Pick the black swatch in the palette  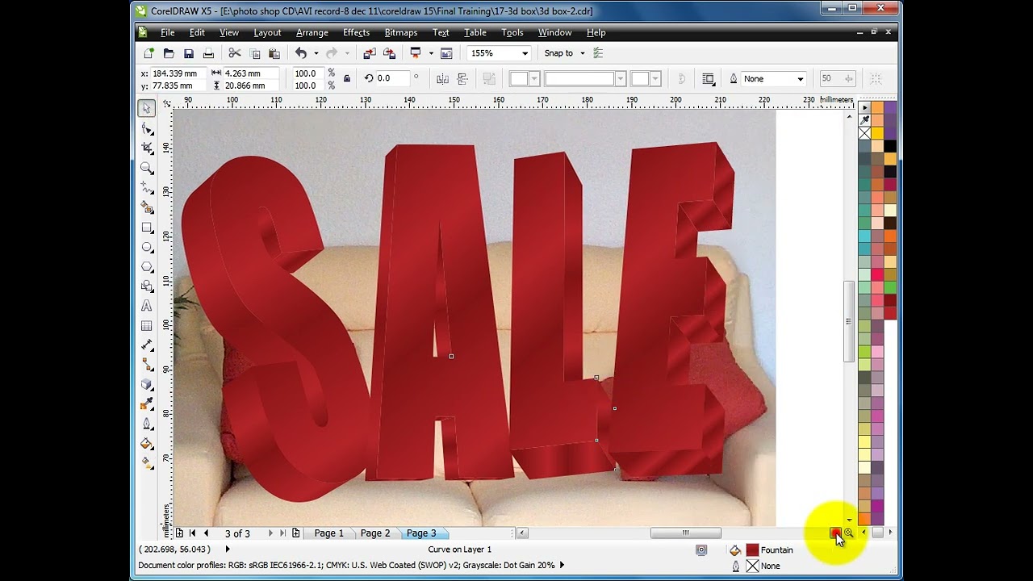coord(890,146)
